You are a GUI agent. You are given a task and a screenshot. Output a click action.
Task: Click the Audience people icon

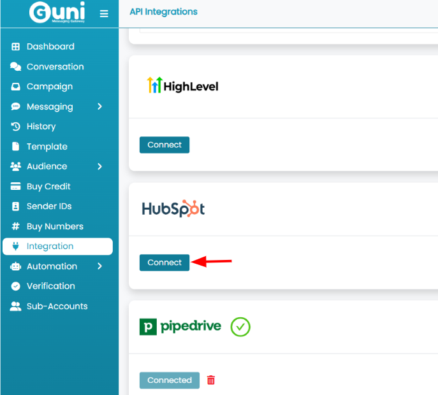click(16, 166)
